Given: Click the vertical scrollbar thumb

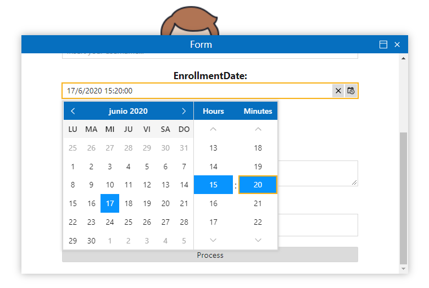Looking at the screenshot, I should (x=403, y=198).
